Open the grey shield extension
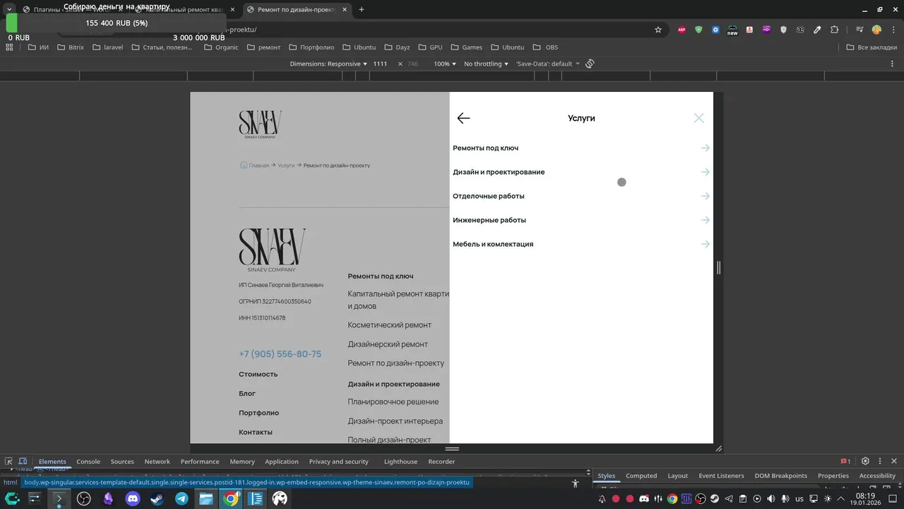 pyautogui.click(x=783, y=30)
